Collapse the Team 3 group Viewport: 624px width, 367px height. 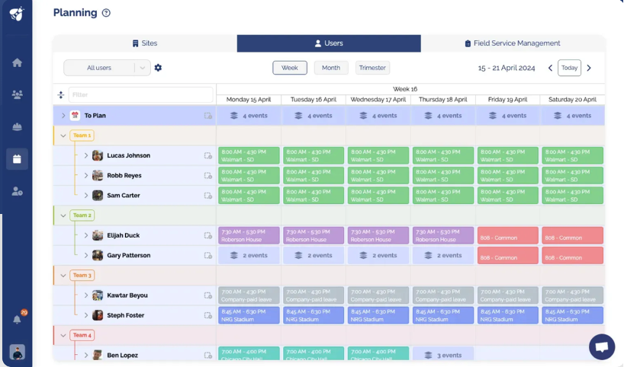point(63,276)
